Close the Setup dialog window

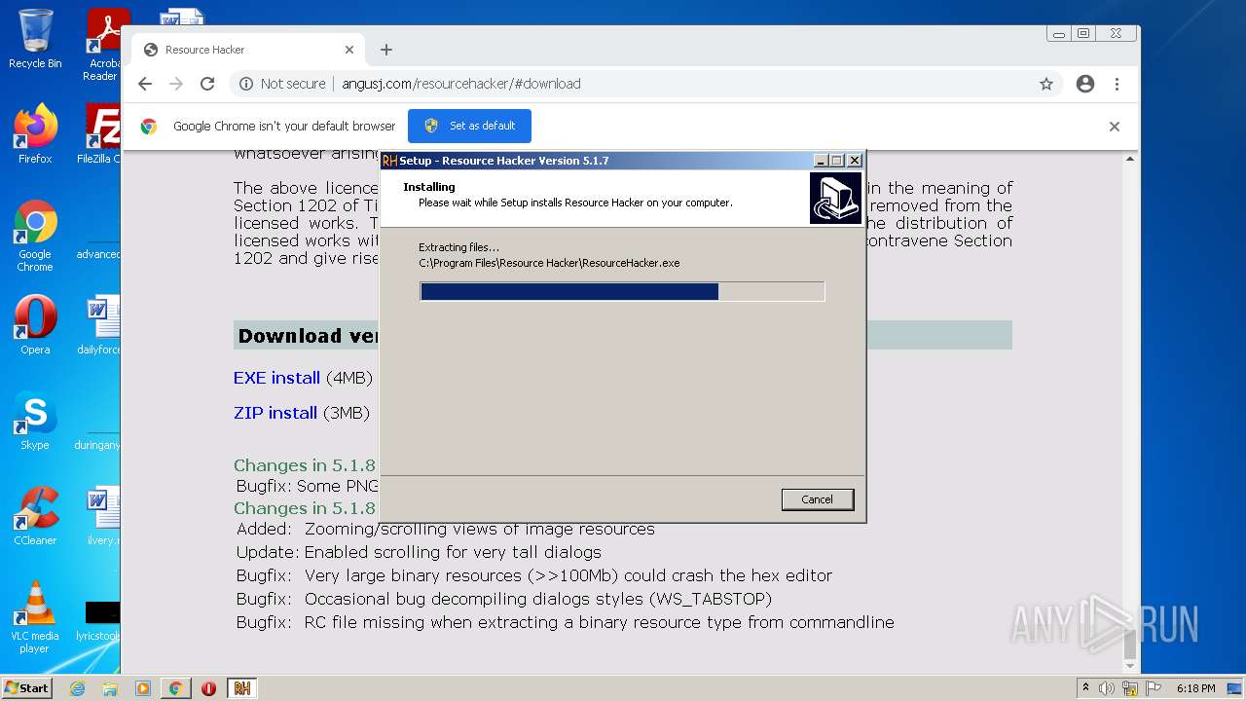(x=855, y=161)
